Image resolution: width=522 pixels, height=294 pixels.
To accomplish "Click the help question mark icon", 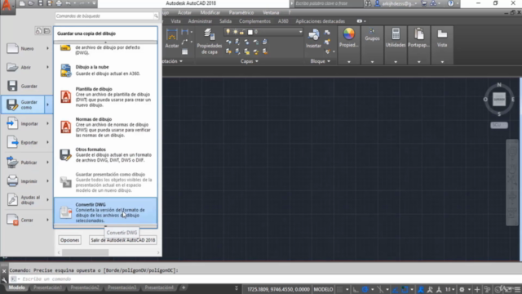I will pyautogui.click(x=450, y=3).
